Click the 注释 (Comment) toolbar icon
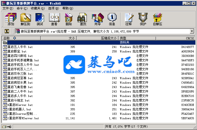197x130 pixels. click(128, 19)
